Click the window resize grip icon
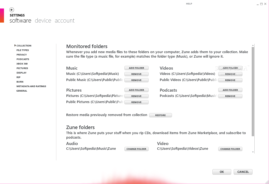This screenshot has height=184, width=269. [267, 182]
